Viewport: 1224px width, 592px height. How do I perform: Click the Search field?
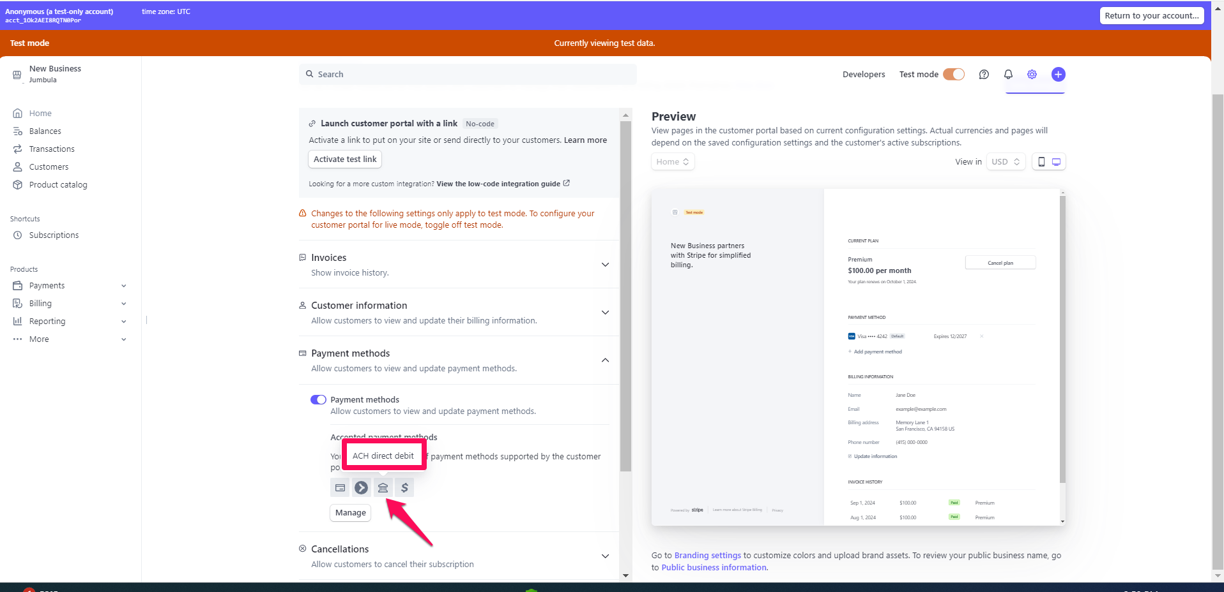point(468,74)
